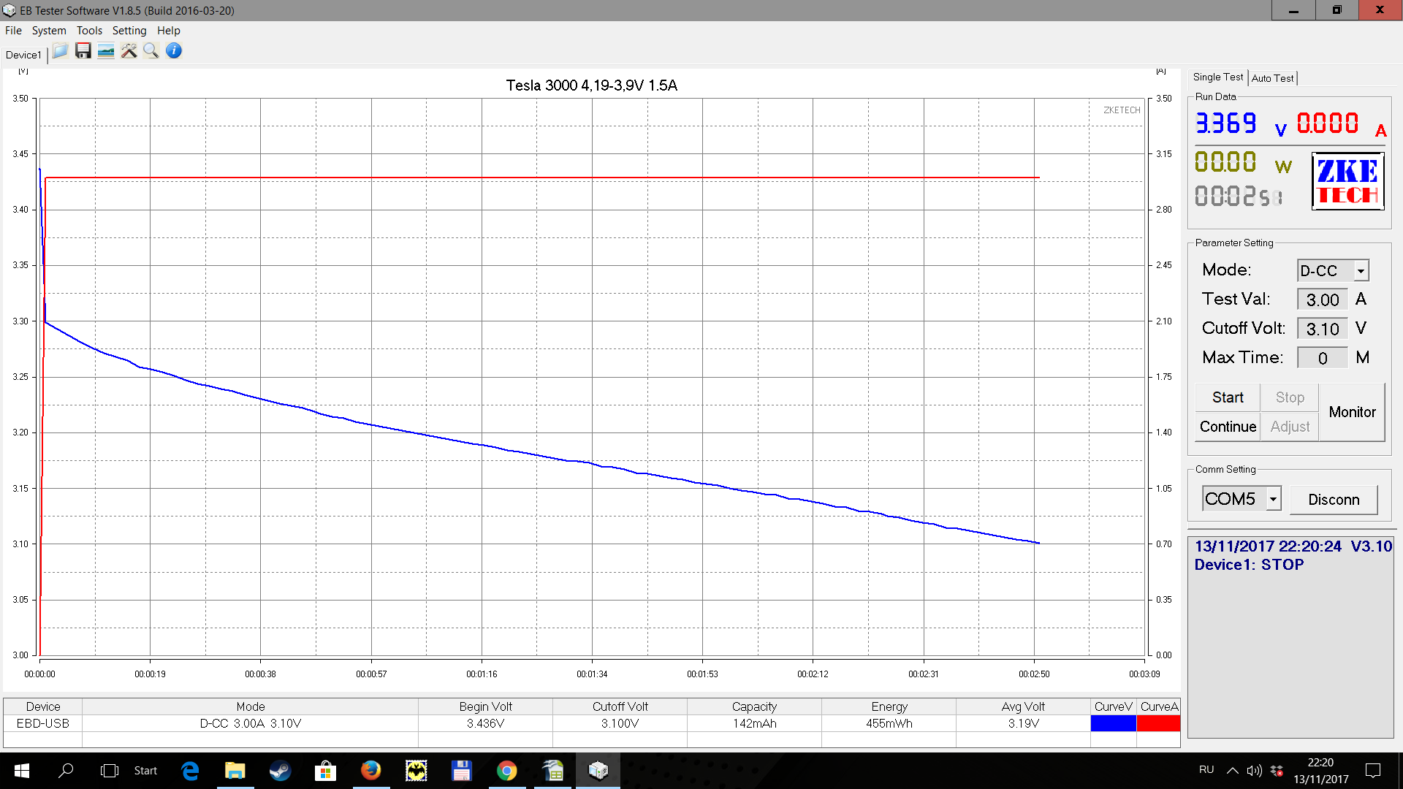The image size is (1403, 789).
Task: Click the save-as-image picture icon
Action: pos(106,51)
